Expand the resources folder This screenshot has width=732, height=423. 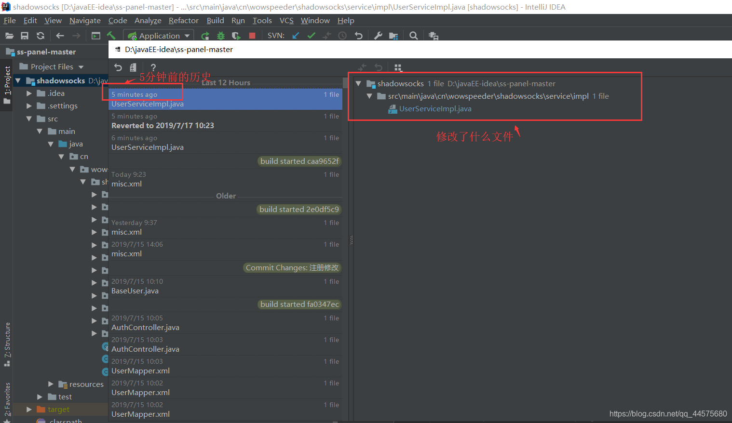point(51,384)
